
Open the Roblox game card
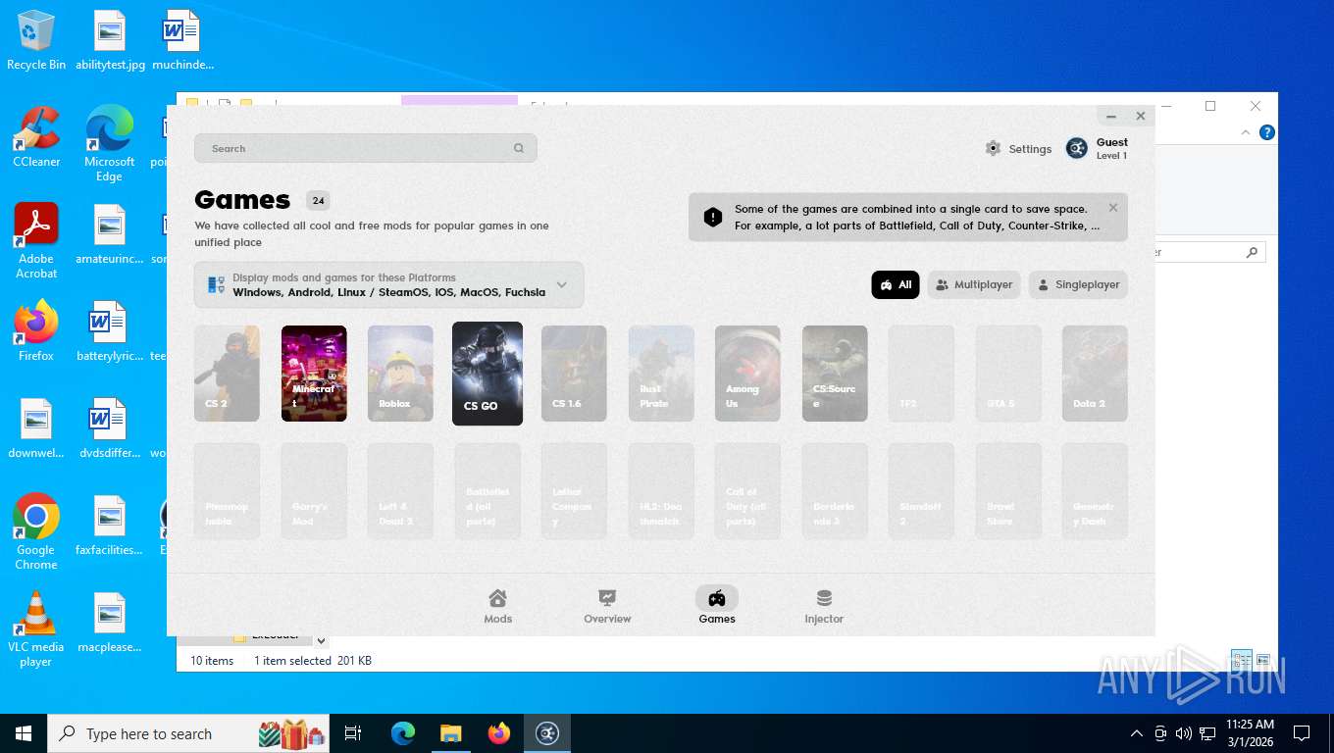pyautogui.click(x=400, y=374)
